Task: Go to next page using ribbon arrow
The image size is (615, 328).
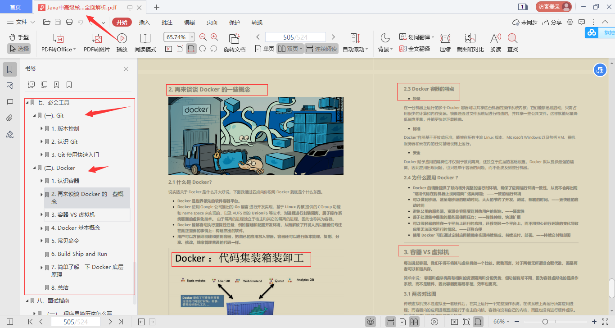Action: tap(333, 37)
